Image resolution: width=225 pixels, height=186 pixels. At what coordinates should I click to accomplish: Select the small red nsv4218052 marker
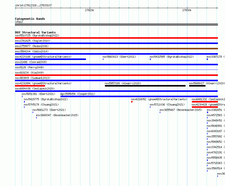click(x=132, y=102)
